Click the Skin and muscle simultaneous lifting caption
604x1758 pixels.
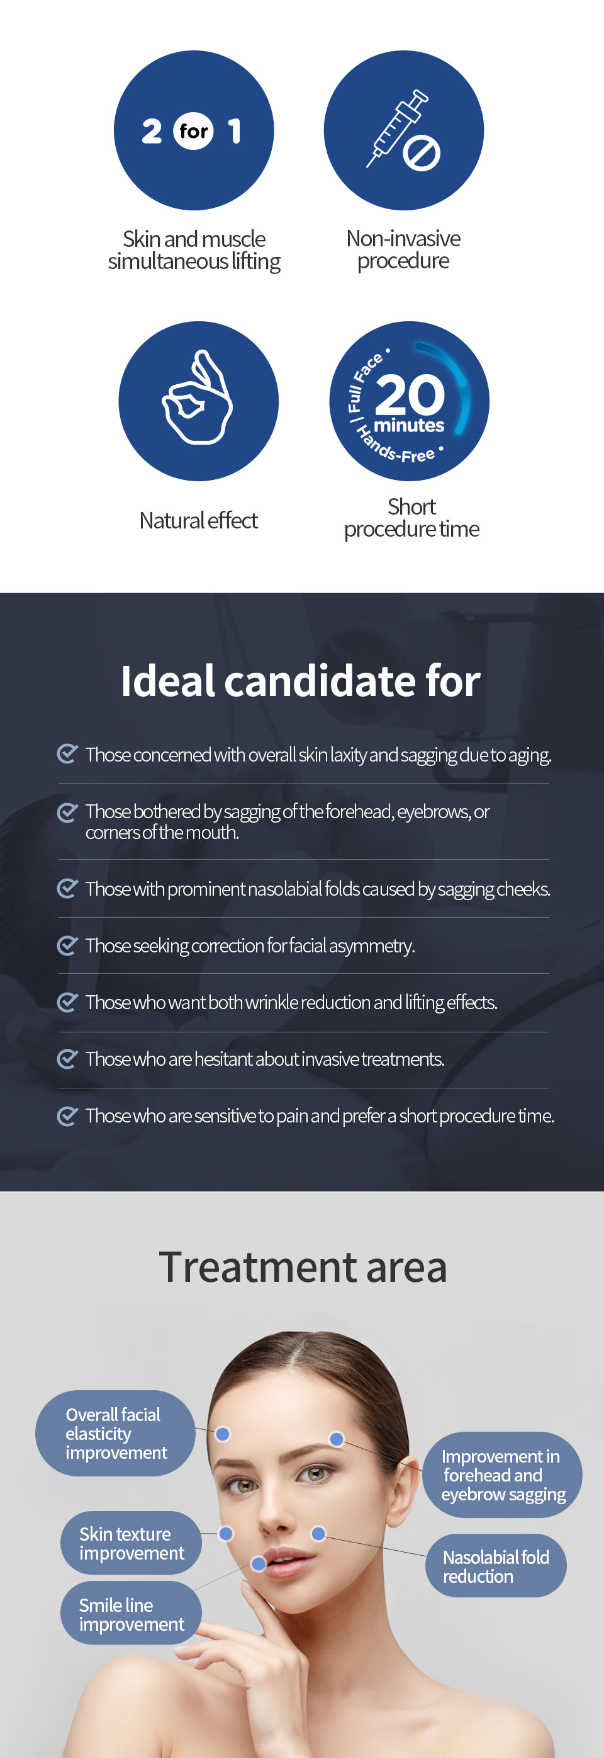click(194, 251)
